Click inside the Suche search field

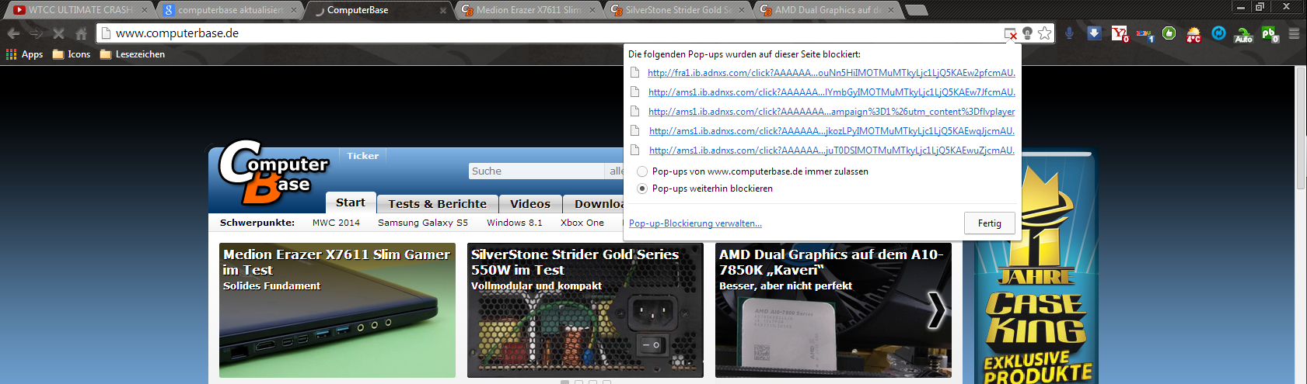pyautogui.click(x=536, y=171)
